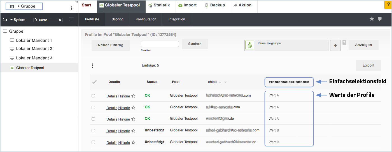Clear the Suche search field with X
The height and width of the screenshot is (152, 392).
[x=60, y=20]
